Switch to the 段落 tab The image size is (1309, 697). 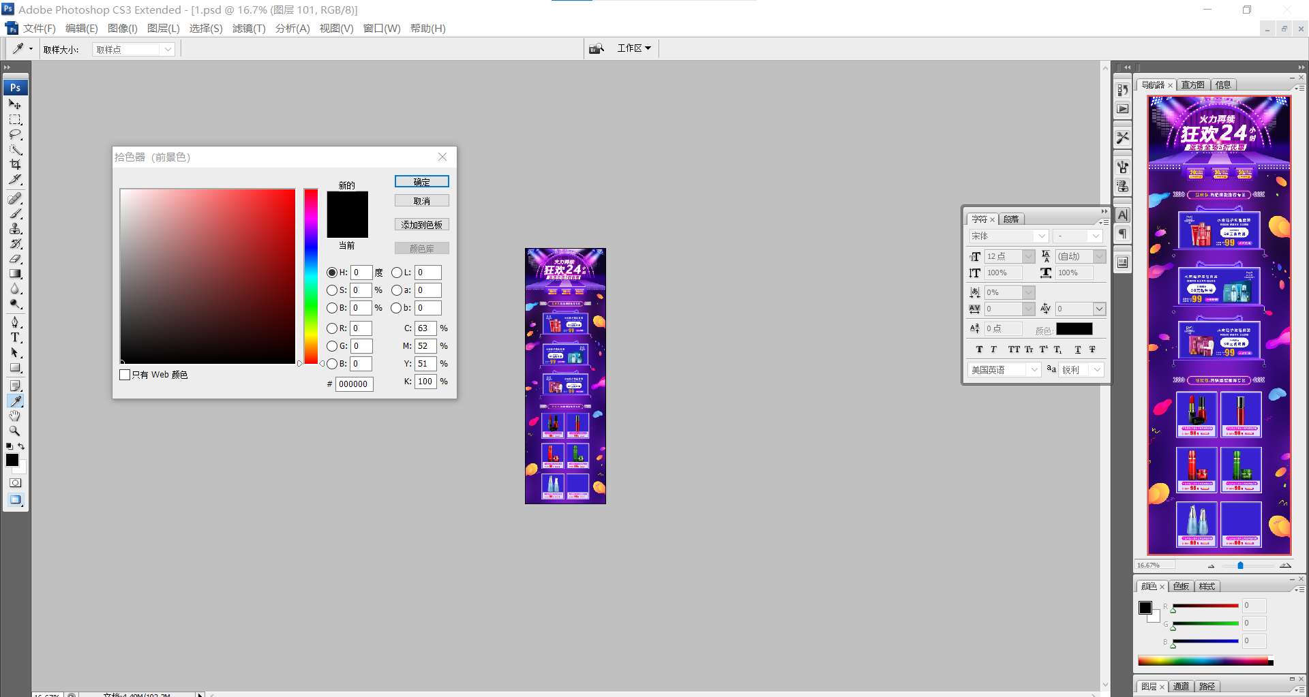(1011, 219)
